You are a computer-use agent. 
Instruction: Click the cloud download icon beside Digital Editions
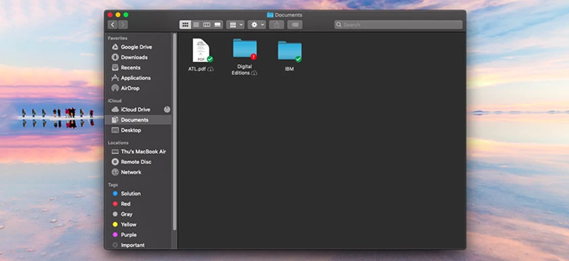[x=254, y=73]
